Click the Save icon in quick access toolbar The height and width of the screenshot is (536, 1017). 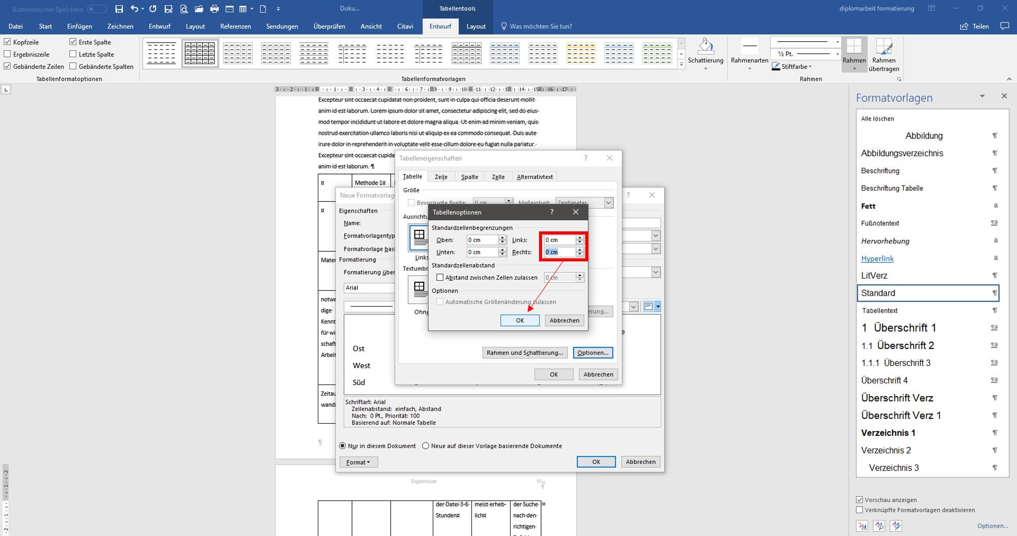[119, 9]
